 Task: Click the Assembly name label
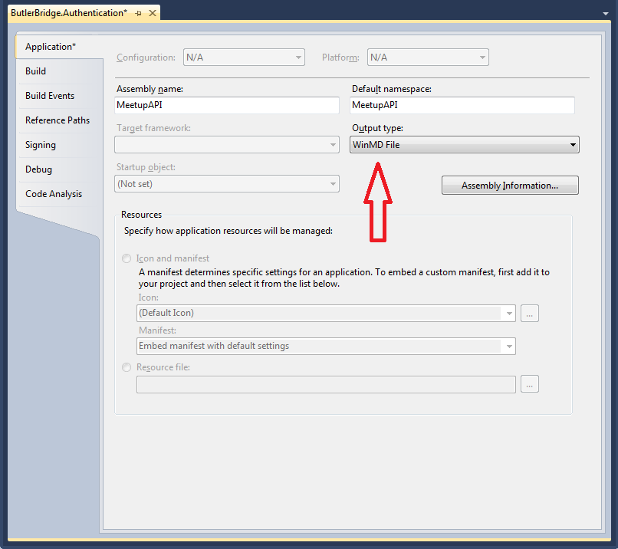coord(150,89)
